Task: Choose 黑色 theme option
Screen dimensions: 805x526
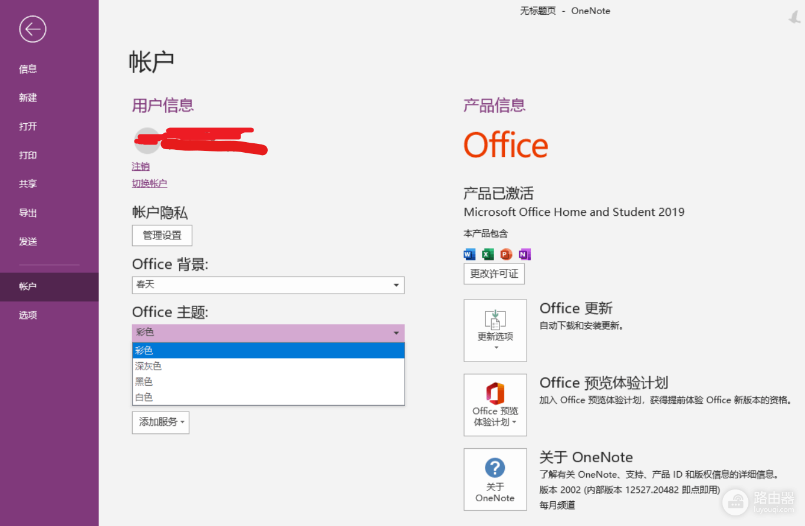Action: [268, 382]
